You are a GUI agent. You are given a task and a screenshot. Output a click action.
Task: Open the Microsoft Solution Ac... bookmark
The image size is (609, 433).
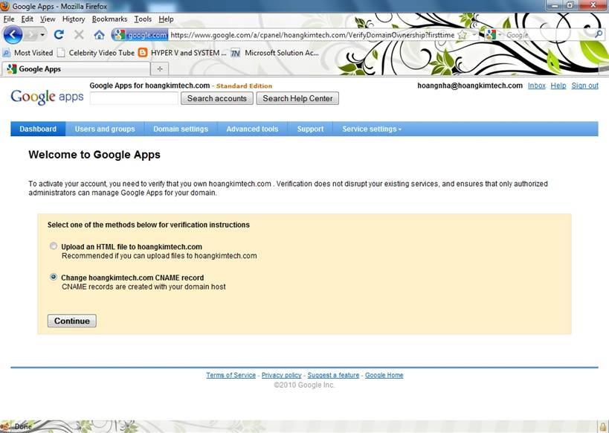pyautogui.click(x=275, y=53)
